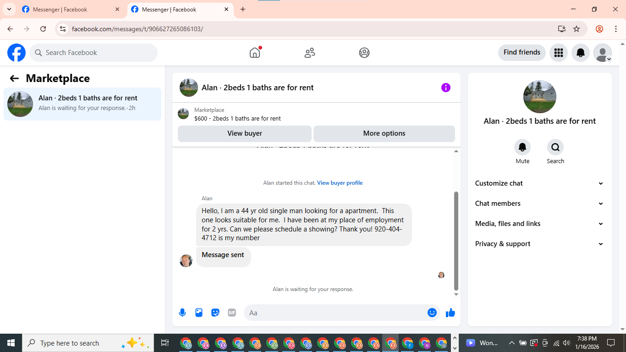Viewport: 626px width, 352px height.
Task: Open the emoji picker in the message box
Action: tap(432, 313)
